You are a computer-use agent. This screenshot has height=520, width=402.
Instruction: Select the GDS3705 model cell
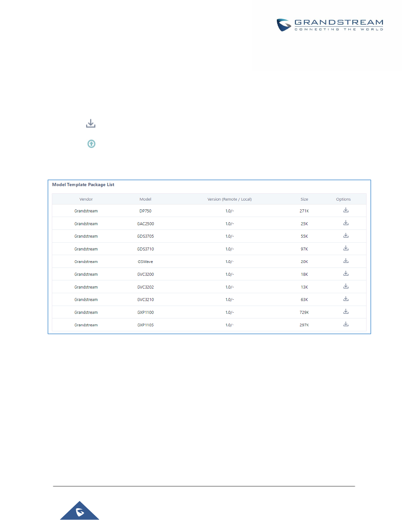[x=145, y=236]
